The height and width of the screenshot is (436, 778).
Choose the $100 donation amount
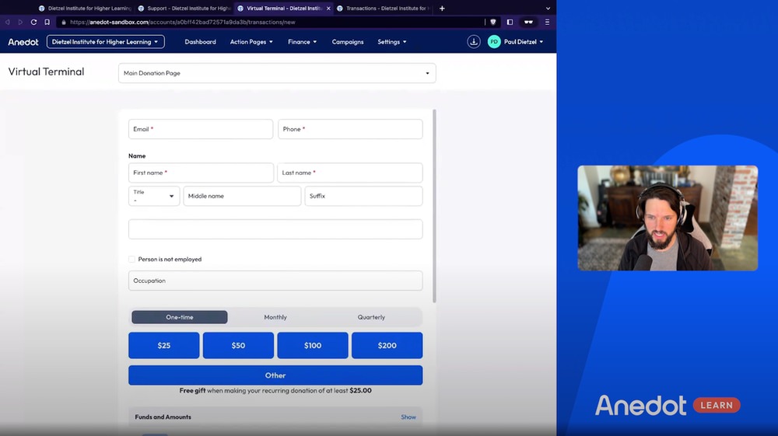313,345
